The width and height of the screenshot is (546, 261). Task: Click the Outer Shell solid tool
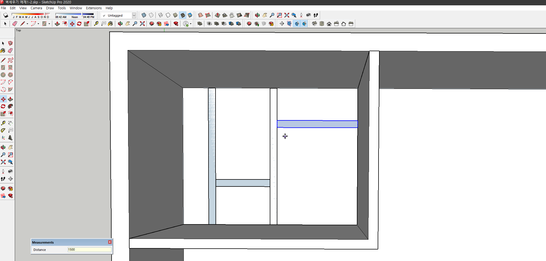(x=200, y=24)
